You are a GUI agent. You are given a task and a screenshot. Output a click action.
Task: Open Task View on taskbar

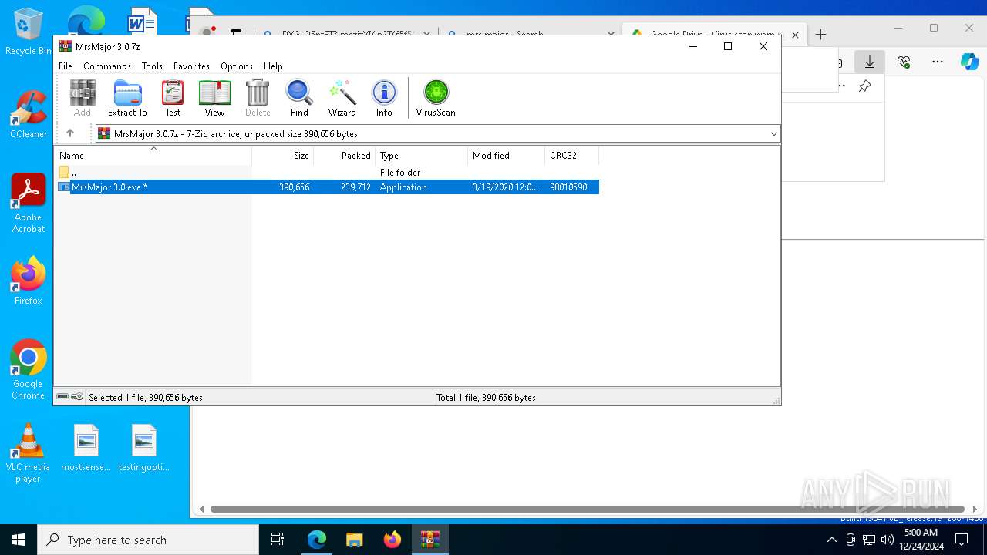(x=278, y=540)
